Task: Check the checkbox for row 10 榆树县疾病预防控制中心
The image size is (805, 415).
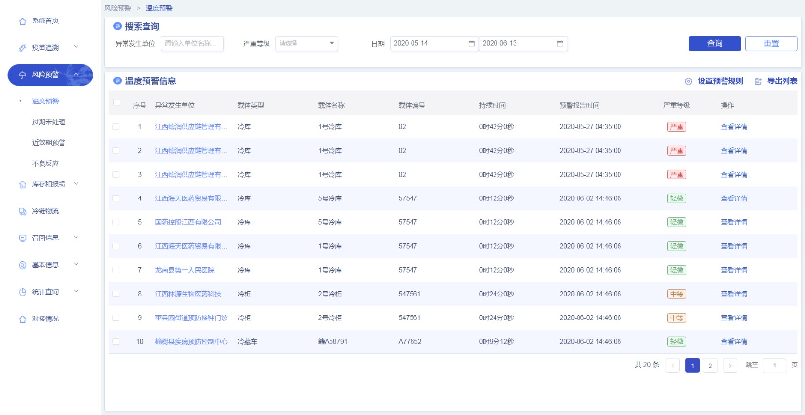Action: (116, 341)
